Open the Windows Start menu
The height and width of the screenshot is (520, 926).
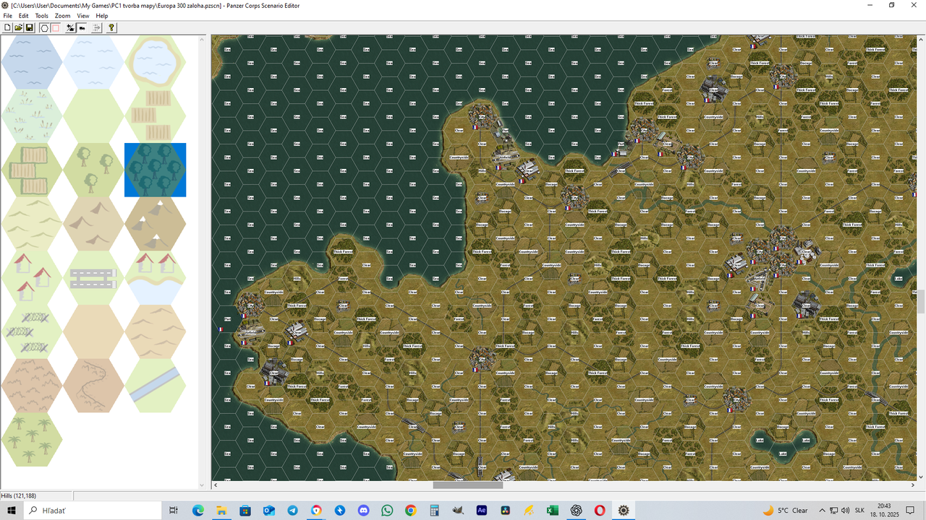point(12,510)
